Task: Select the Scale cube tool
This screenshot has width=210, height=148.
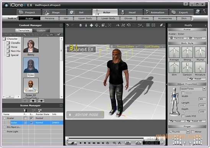Action: [x=103, y=25]
